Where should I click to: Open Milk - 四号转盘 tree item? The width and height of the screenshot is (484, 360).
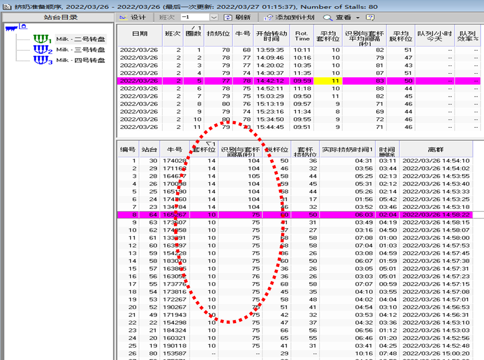(81, 60)
